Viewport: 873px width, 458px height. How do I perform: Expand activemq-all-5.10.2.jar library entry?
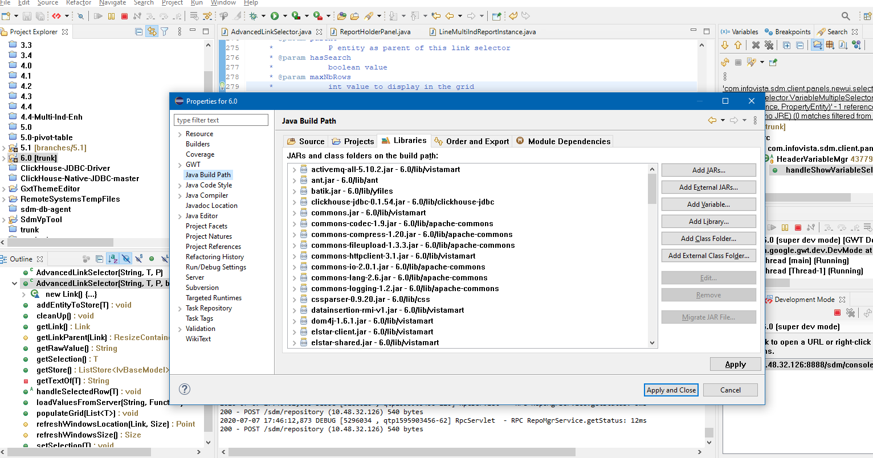(294, 170)
